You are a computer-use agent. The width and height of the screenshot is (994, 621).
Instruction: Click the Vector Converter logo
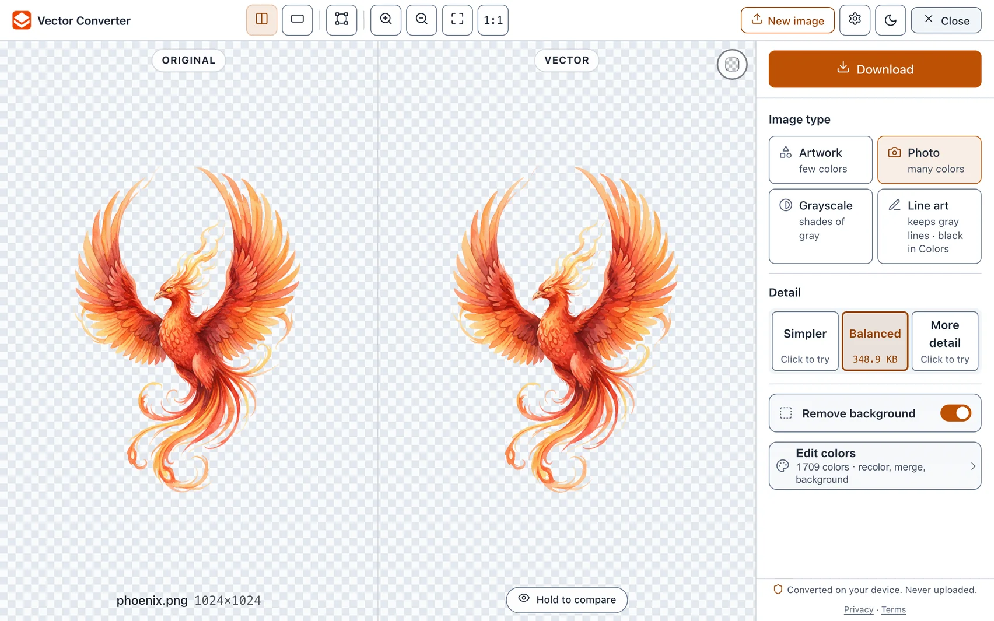(x=22, y=20)
